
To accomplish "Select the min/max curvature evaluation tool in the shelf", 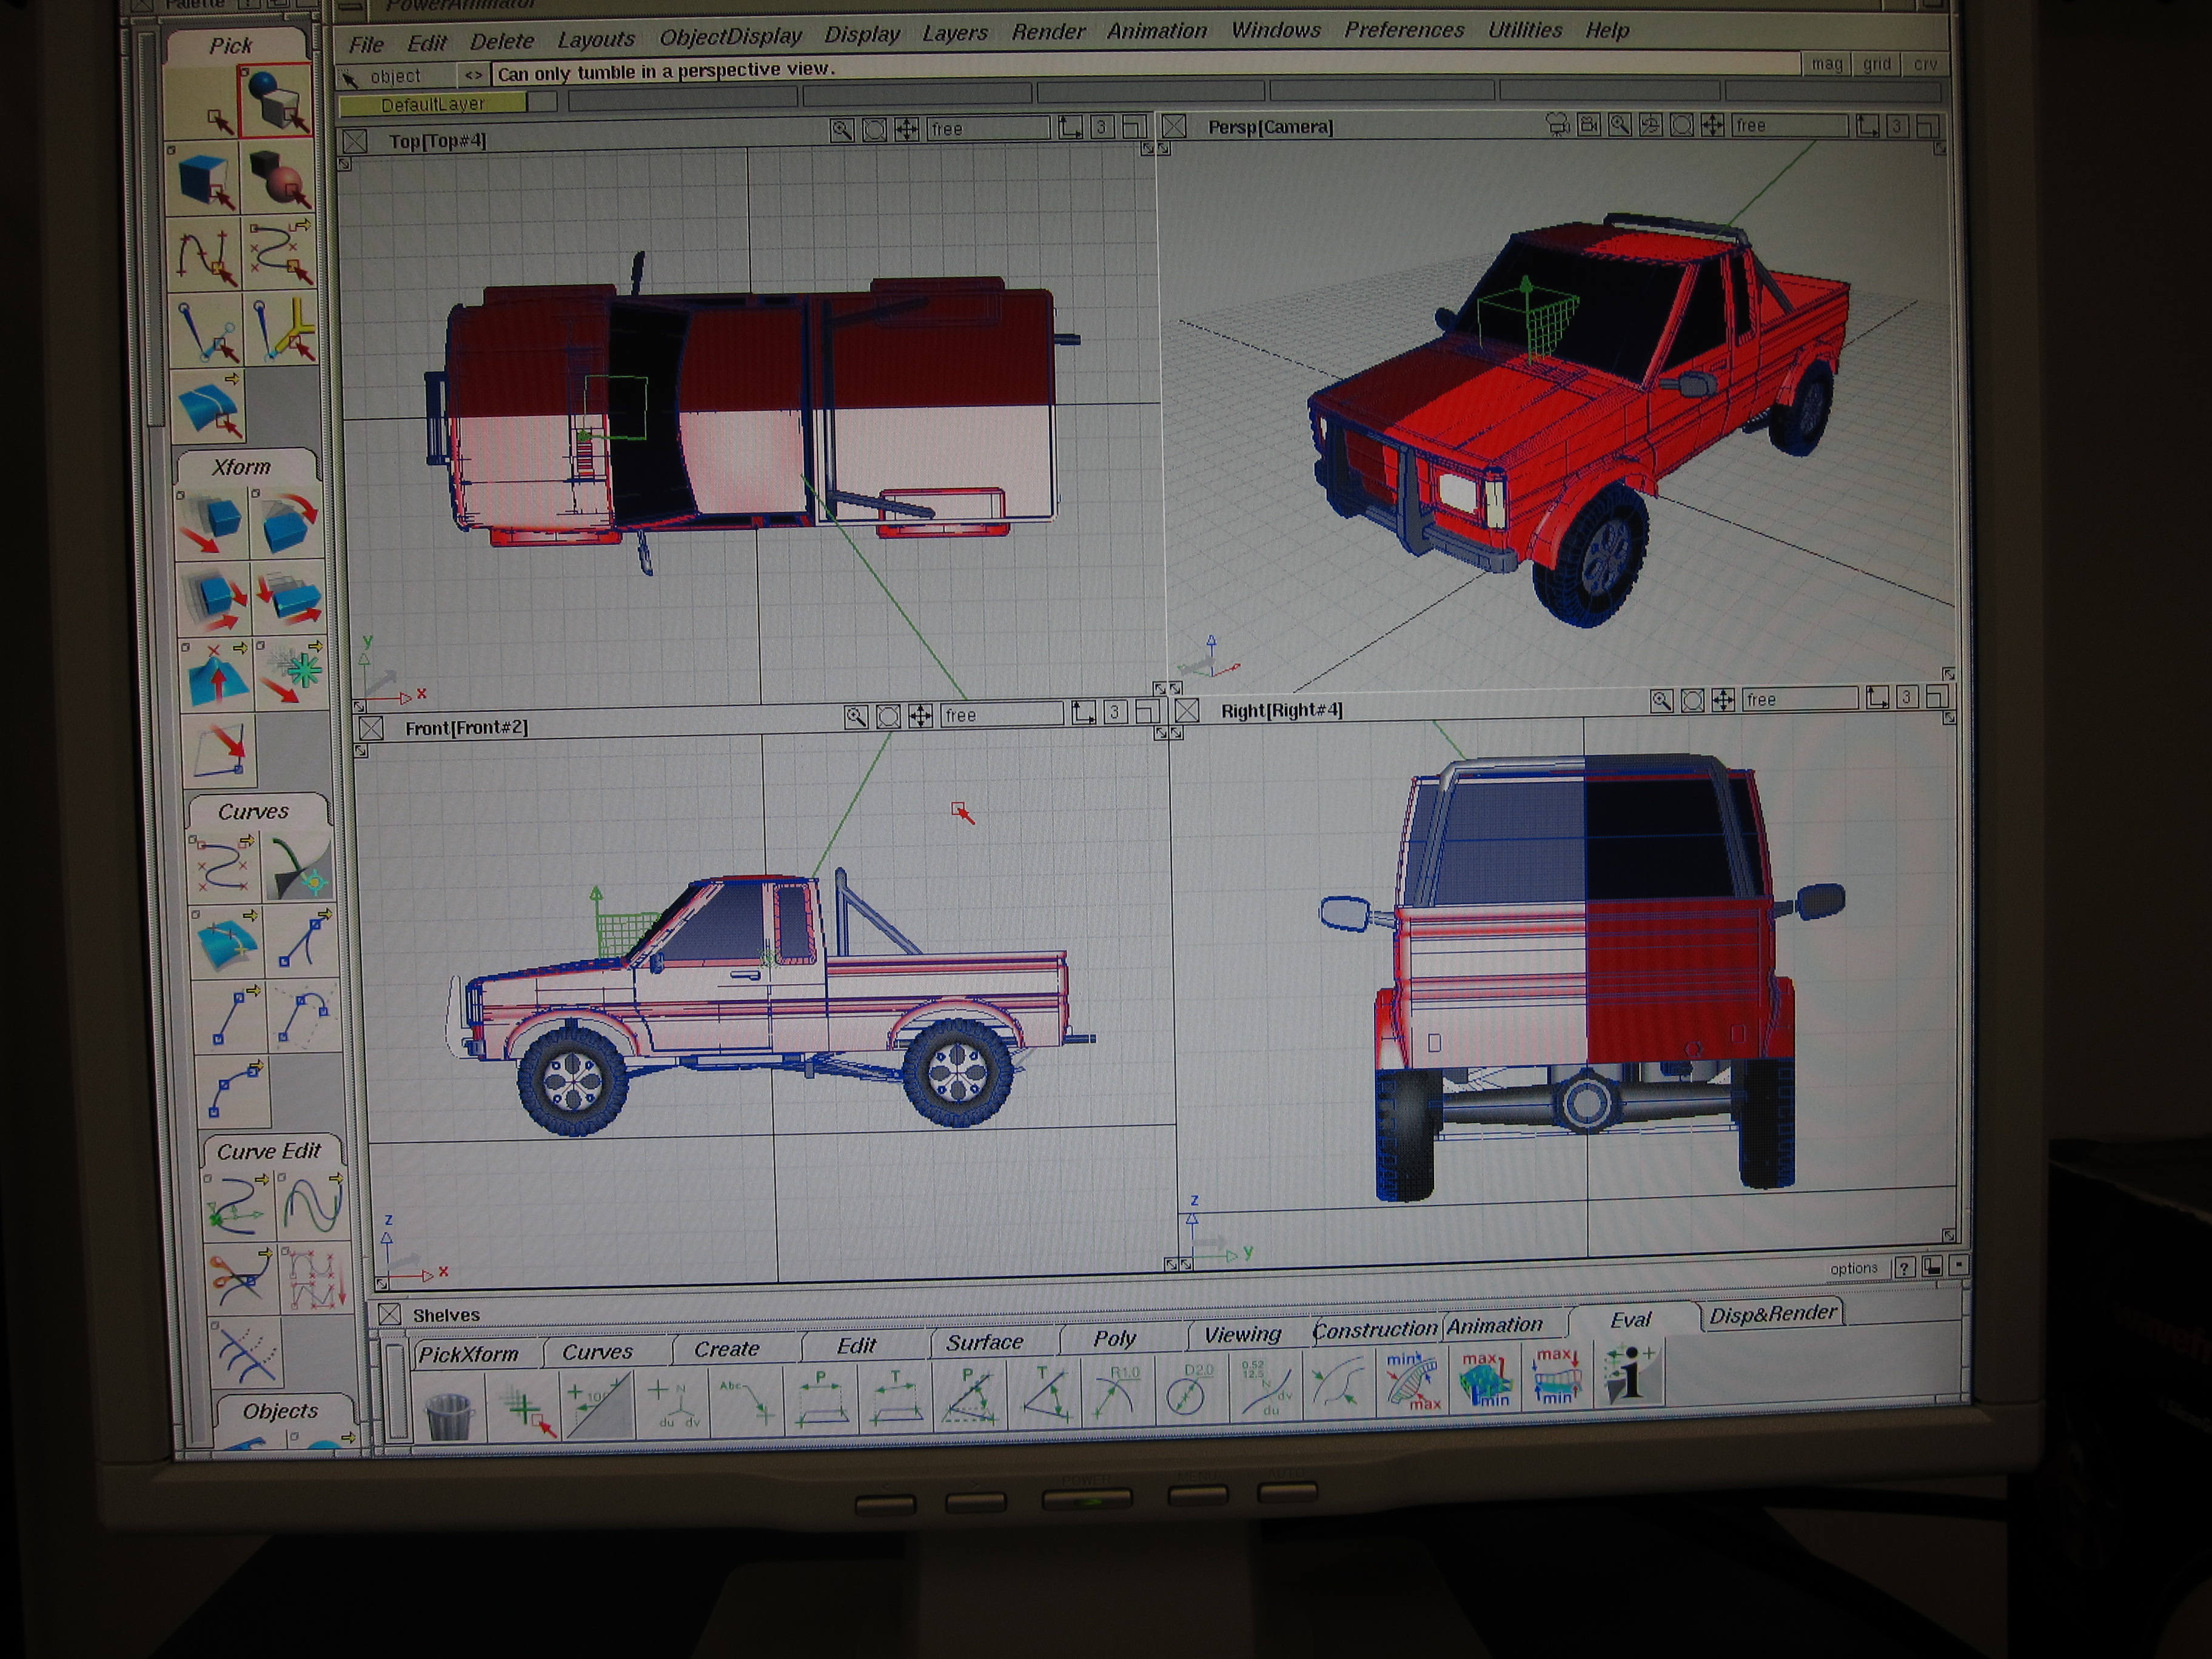I will (x=1411, y=1381).
